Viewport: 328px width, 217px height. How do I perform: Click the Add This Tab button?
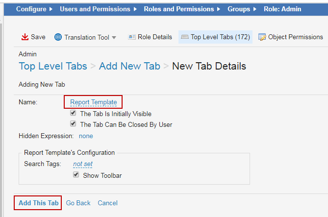tap(38, 203)
